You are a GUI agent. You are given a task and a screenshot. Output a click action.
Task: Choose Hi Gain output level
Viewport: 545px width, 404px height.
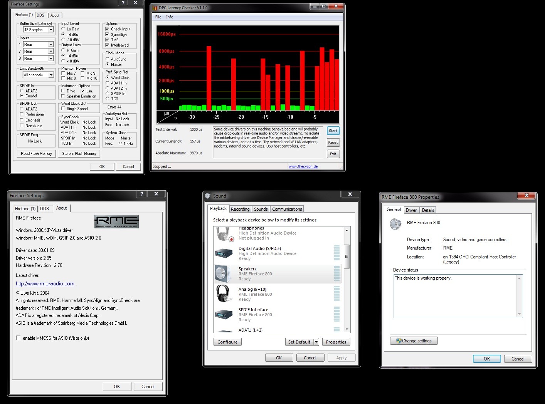(63, 50)
